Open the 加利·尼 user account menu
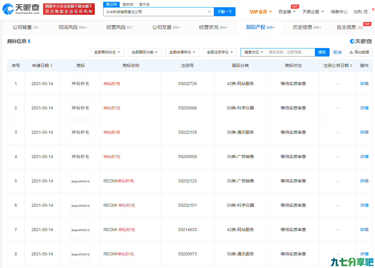The image size is (375, 268). (x=363, y=12)
